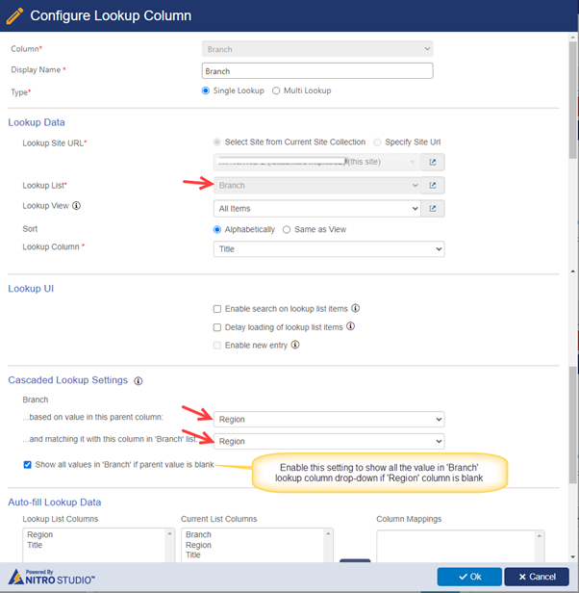
Task: Click info icon after Enable new entry
Action: (x=295, y=345)
